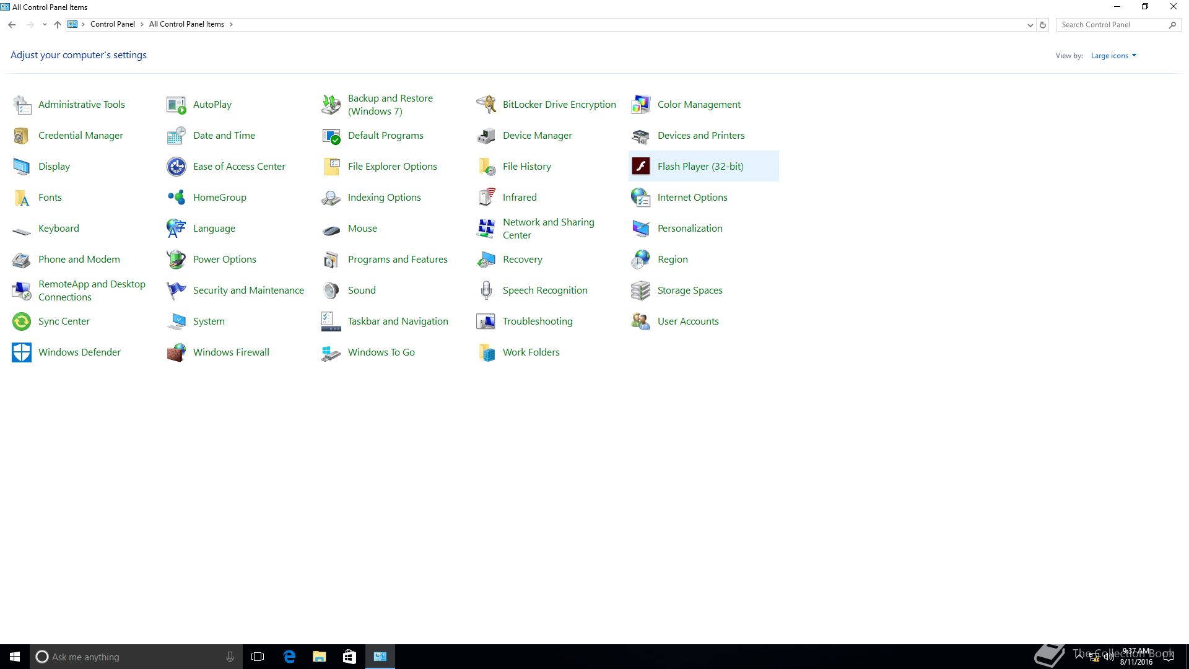Viewport: 1189px width, 669px height.
Task: Open Work Folders link
Action: (x=531, y=352)
